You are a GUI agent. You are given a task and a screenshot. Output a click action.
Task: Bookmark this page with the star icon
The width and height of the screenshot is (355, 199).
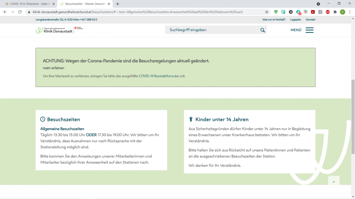[x=267, y=12]
